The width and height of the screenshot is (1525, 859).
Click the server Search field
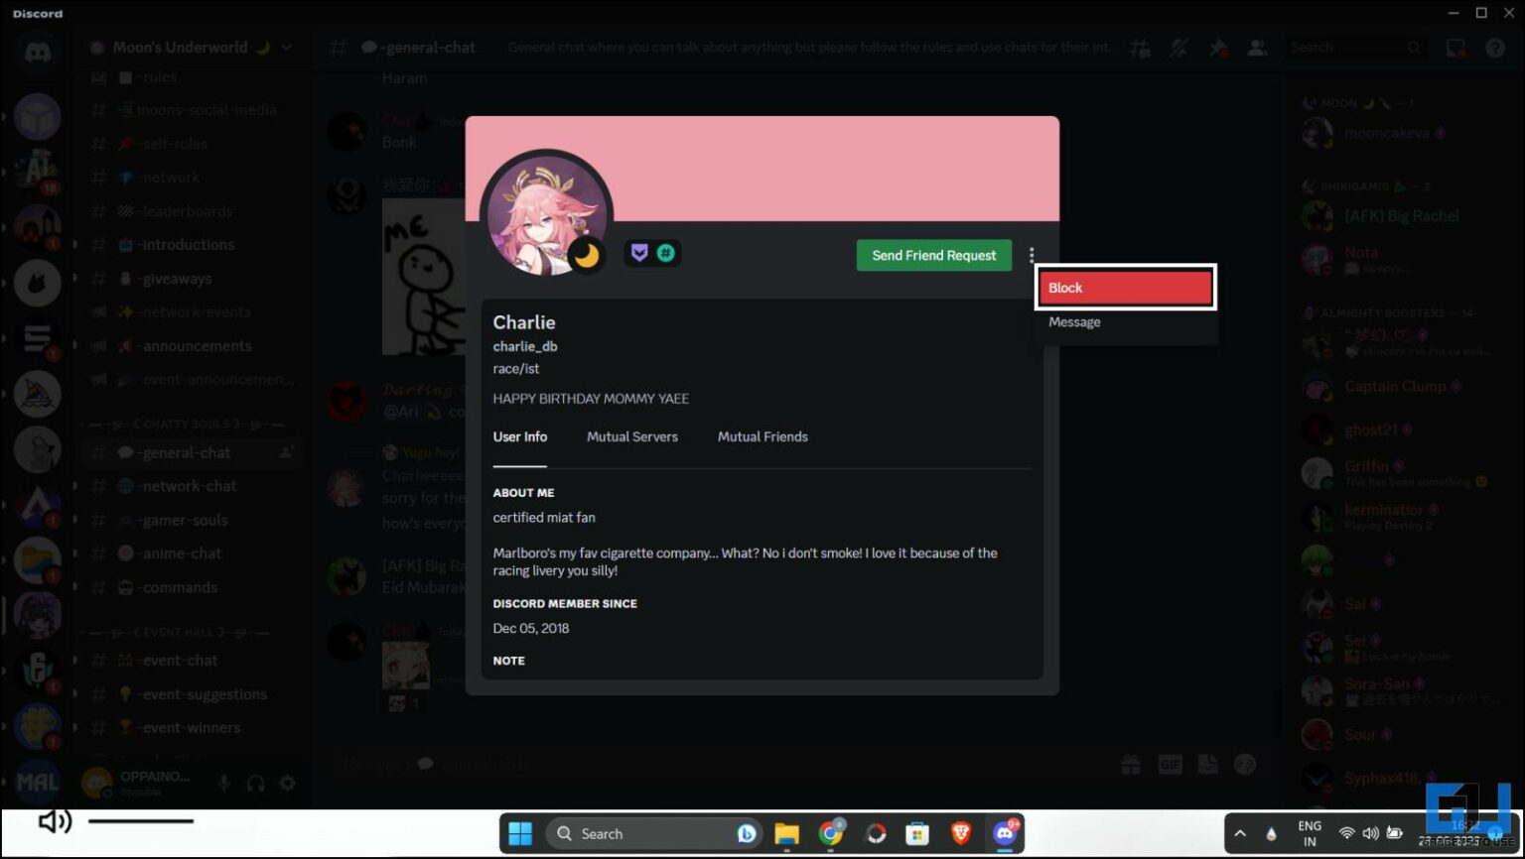click(1355, 47)
